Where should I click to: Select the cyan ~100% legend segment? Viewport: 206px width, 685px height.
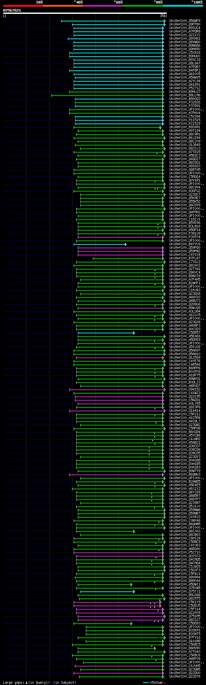[x=183, y=6]
